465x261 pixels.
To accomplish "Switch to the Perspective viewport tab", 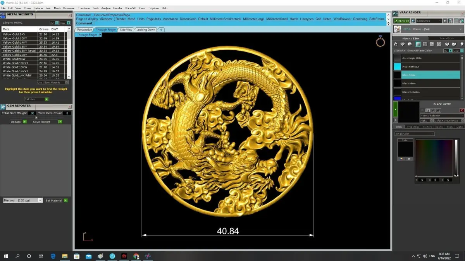I will click(x=84, y=30).
